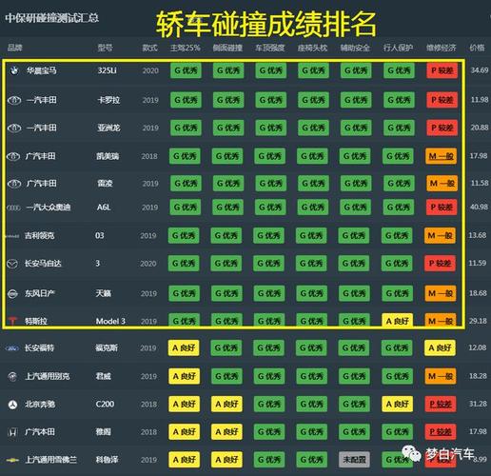Viewport: 491px width, 476px height.
Task: Select the 吉利领克 brand name
Action: [x=40, y=236]
